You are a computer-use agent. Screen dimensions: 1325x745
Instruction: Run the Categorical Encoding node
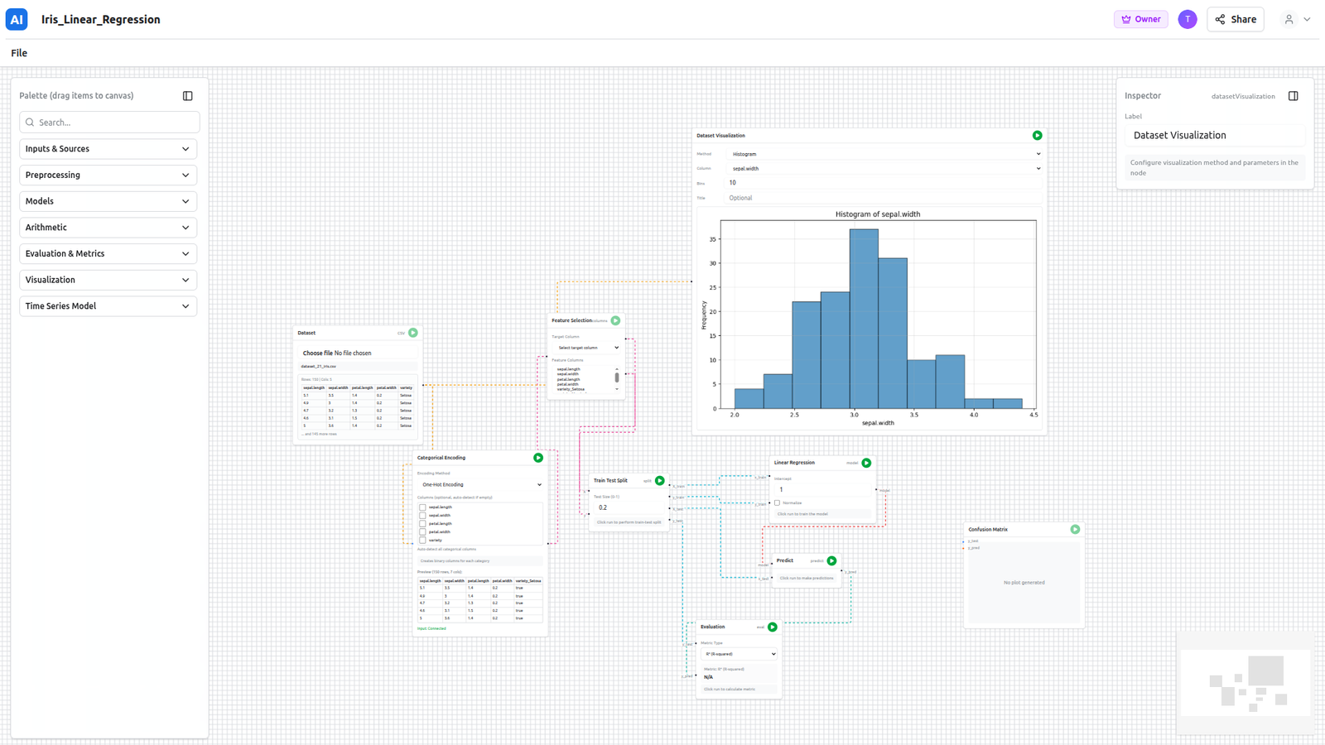tap(538, 458)
